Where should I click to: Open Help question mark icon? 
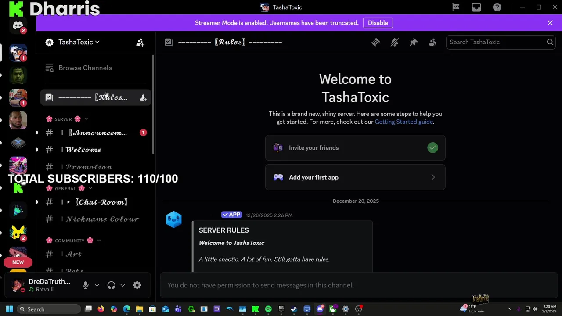click(497, 7)
